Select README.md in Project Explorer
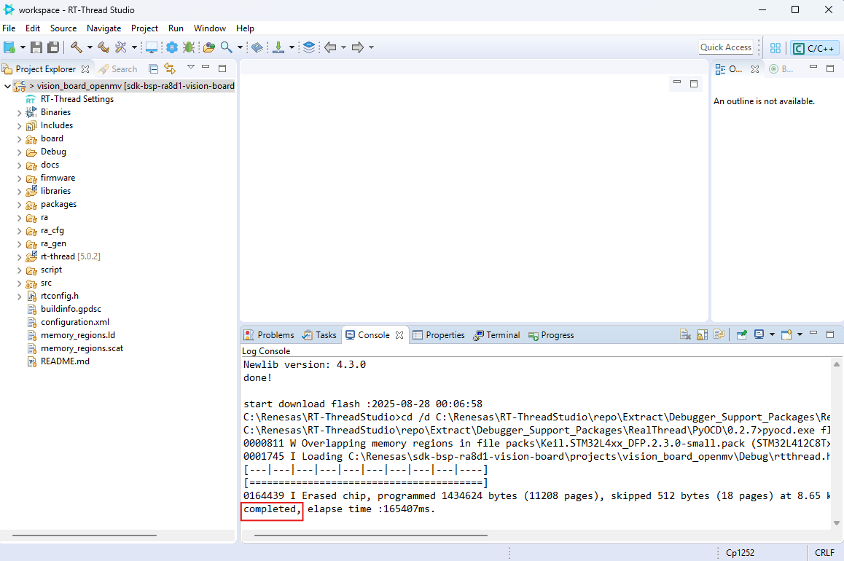Viewport: 844px width, 561px height. tap(65, 361)
